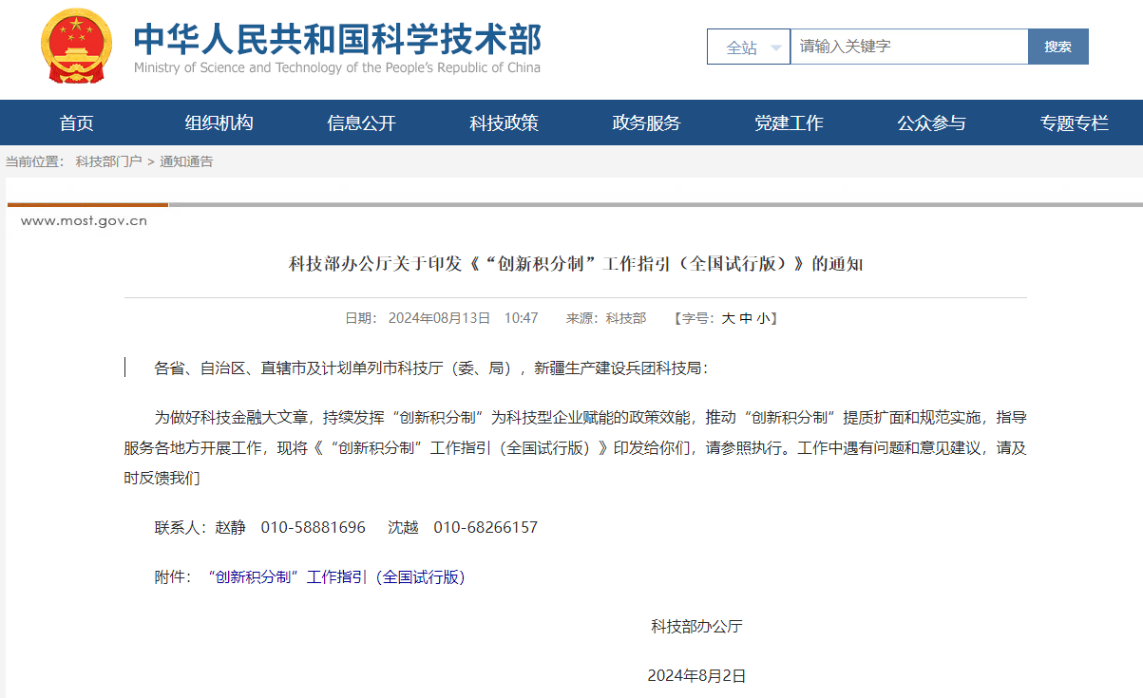Click the 2024年8月2日 signing date
Screen dimensions: 1143x698
696,676
